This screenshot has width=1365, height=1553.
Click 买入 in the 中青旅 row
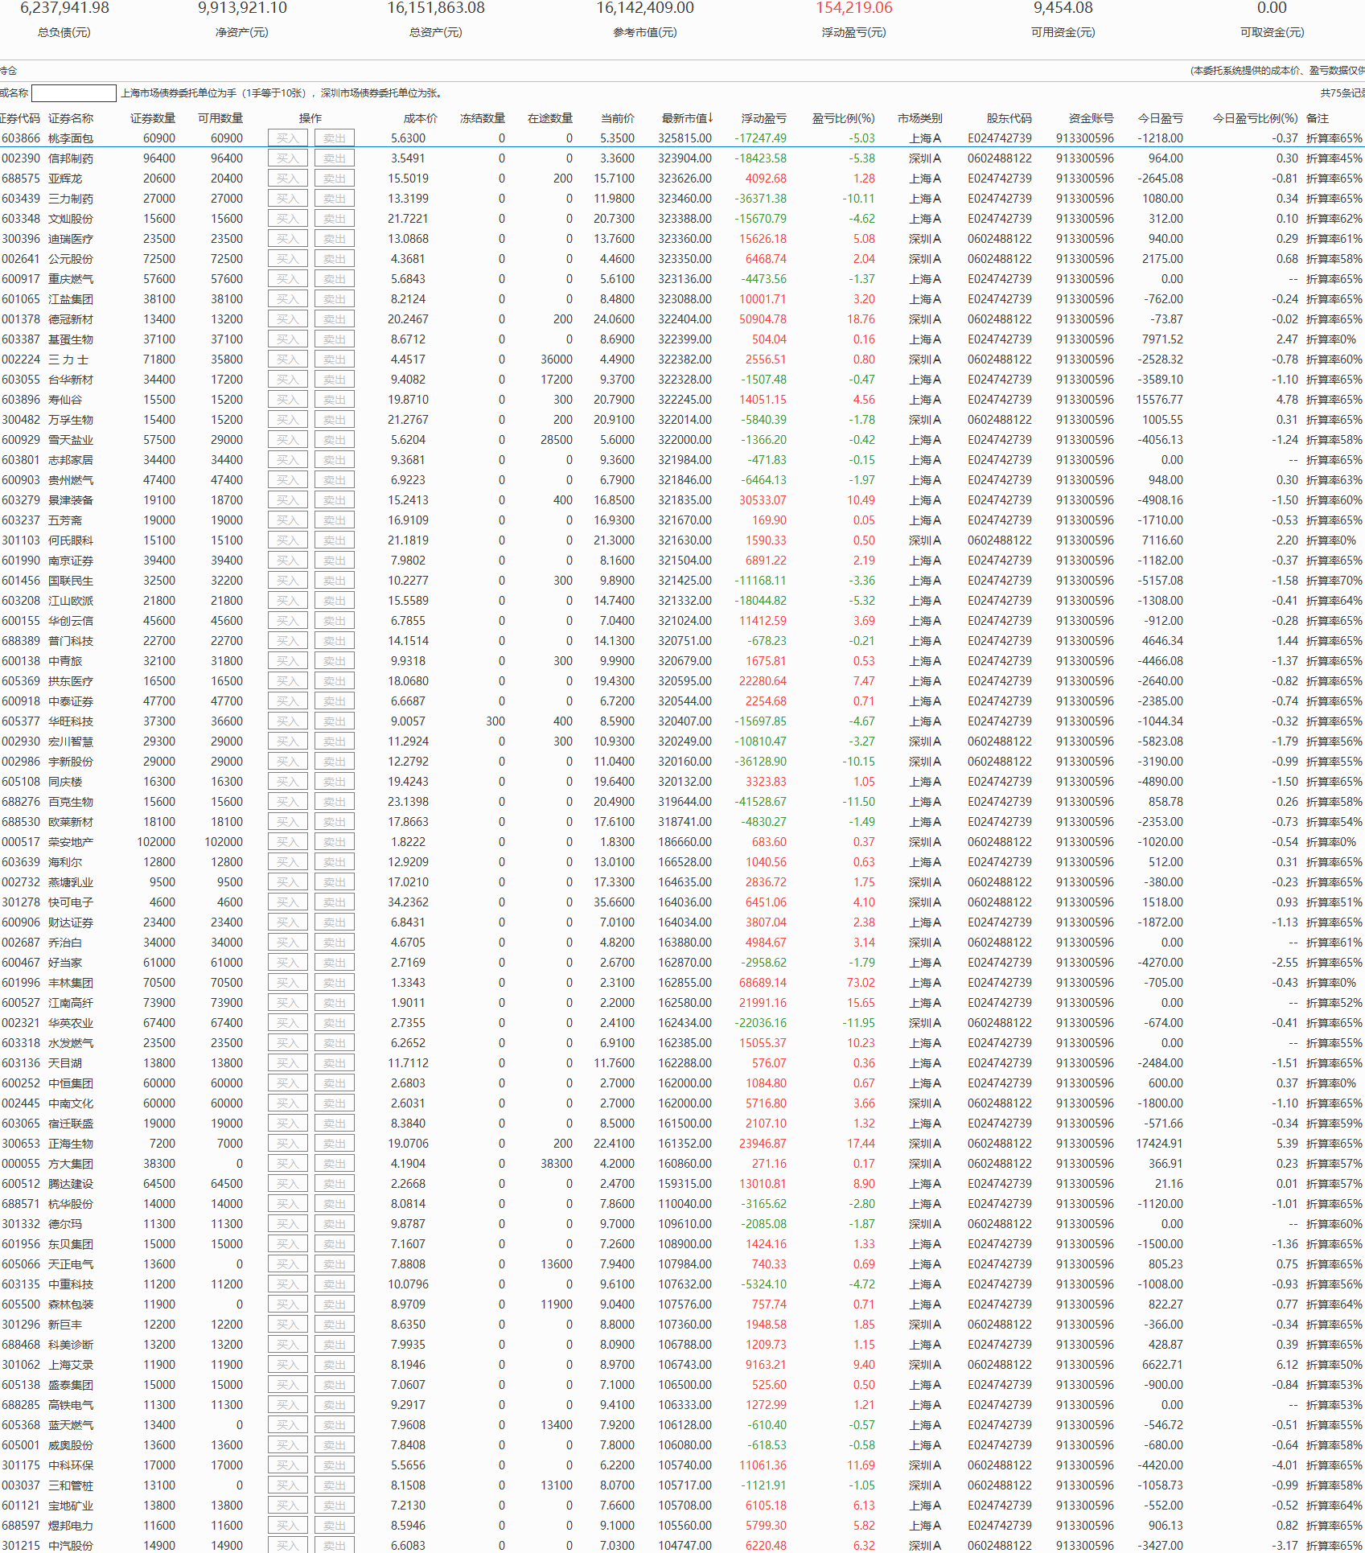tap(287, 661)
